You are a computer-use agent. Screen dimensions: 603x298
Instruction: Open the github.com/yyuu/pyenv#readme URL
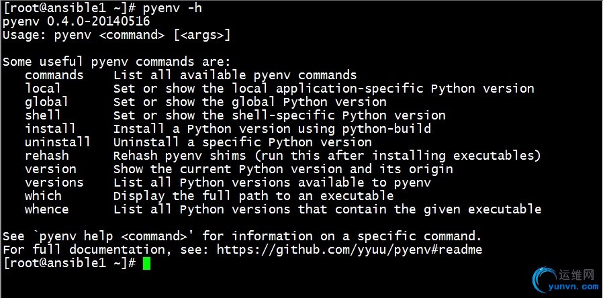pos(349,250)
